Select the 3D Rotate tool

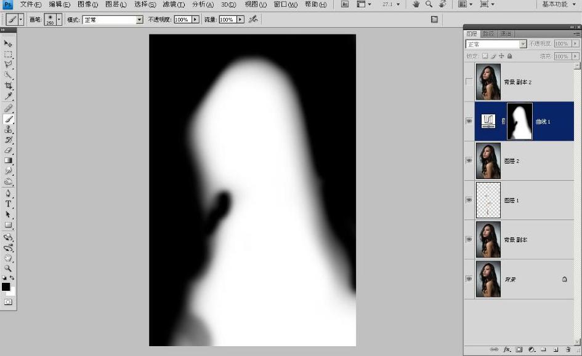pos(8,237)
